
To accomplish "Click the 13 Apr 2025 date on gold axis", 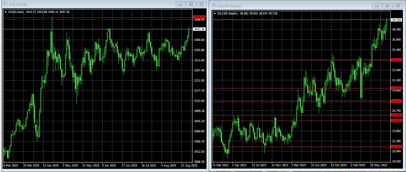I will [x=51, y=165].
